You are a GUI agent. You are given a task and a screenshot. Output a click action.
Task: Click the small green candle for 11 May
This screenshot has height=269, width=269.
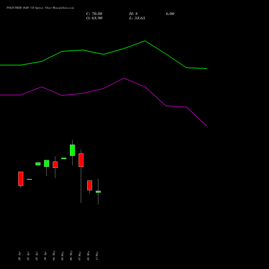click(x=98, y=192)
